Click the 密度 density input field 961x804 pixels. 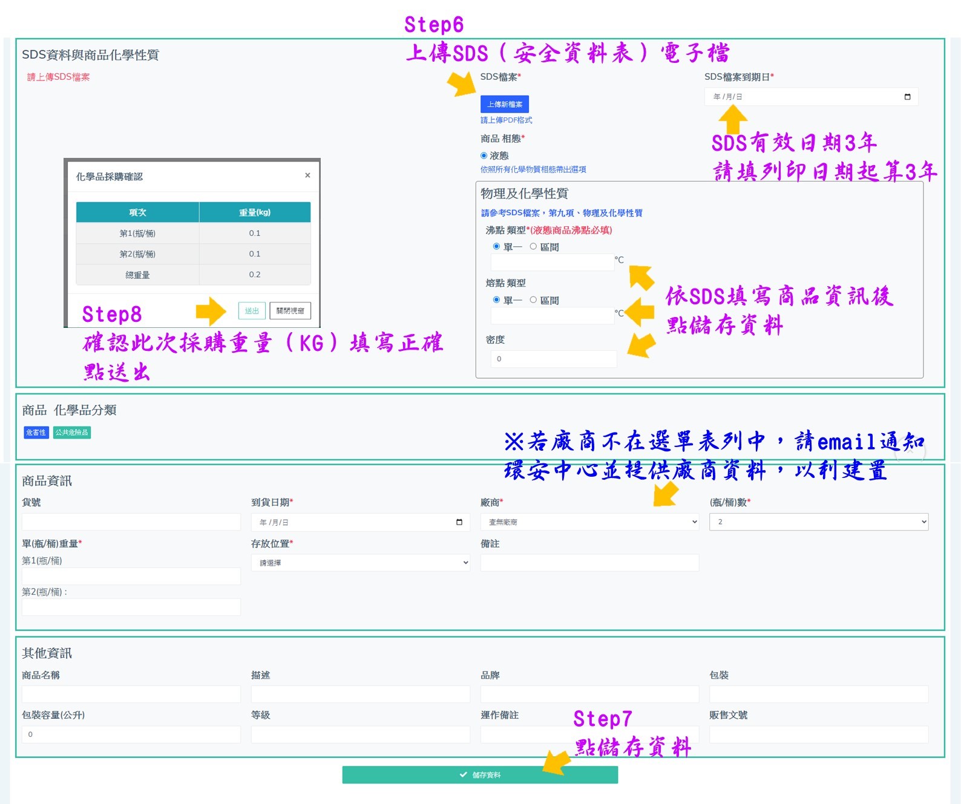(x=554, y=359)
